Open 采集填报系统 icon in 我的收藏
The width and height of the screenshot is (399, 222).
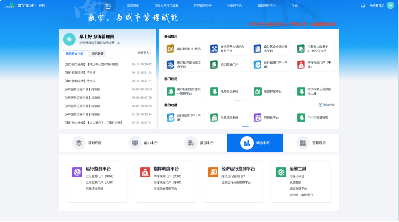(214, 118)
